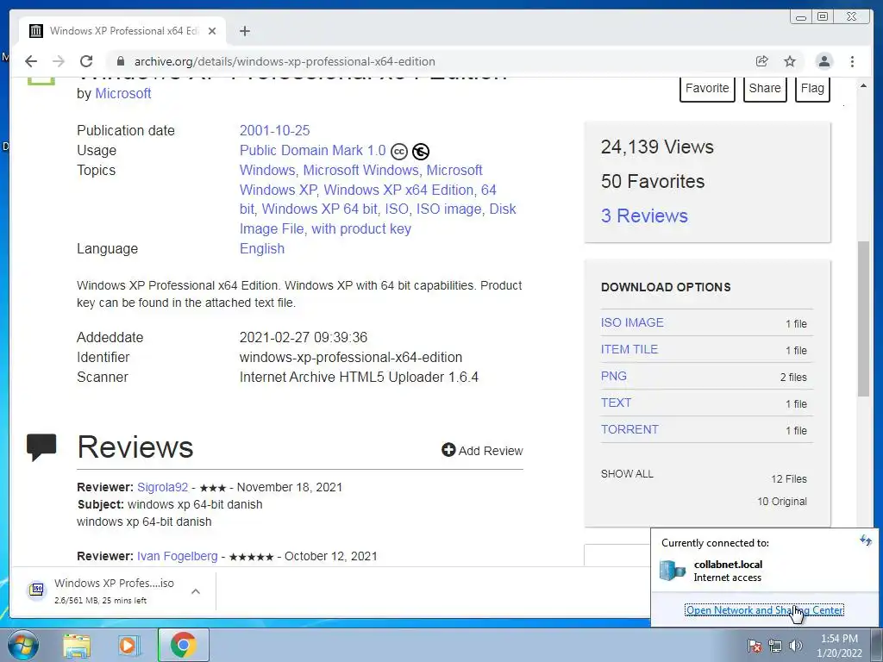Open reviewer Sigrola92 profile
Screen dimensions: 883x662
tap(162, 487)
